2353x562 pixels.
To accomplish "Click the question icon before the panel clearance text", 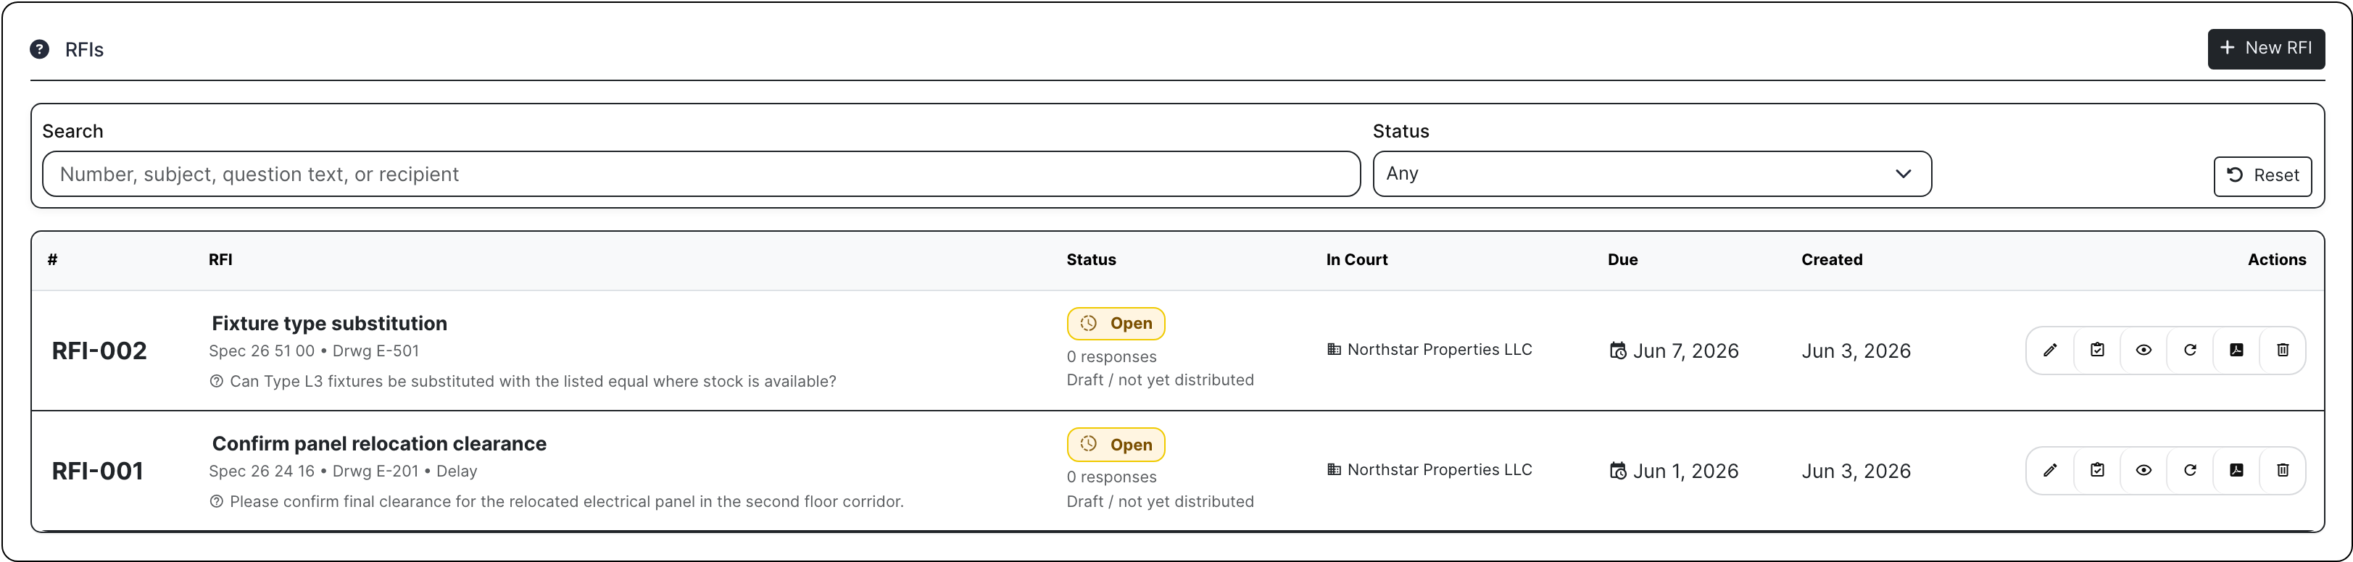I will click(x=217, y=502).
